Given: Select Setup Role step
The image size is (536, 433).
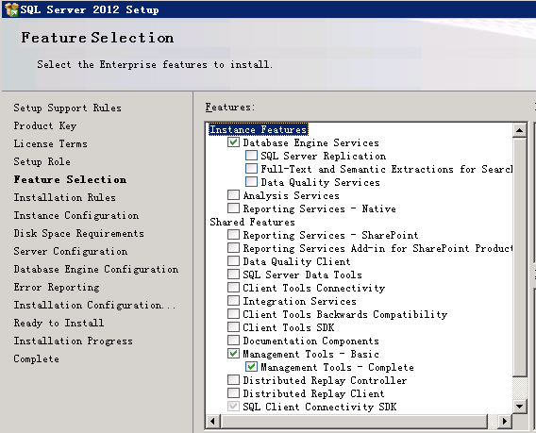Looking at the screenshot, I should 42,161.
